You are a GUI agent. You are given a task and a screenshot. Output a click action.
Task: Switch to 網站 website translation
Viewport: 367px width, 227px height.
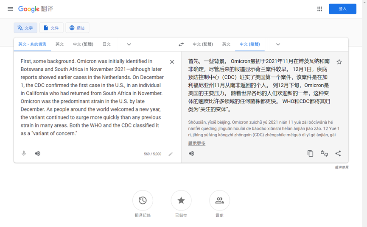pos(77,28)
